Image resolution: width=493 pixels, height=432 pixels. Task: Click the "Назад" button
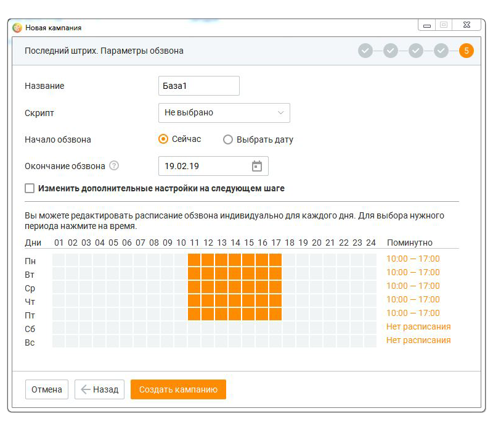[100, 389]
